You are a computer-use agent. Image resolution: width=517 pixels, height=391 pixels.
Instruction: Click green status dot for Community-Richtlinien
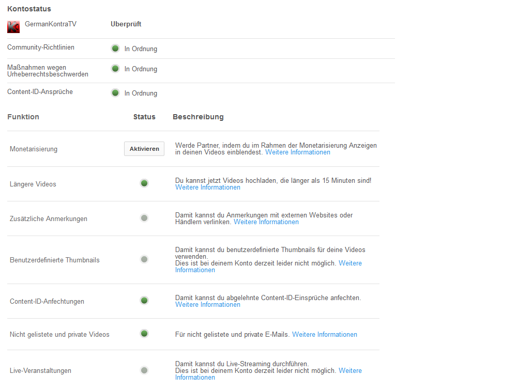click(x=115, y=49)
